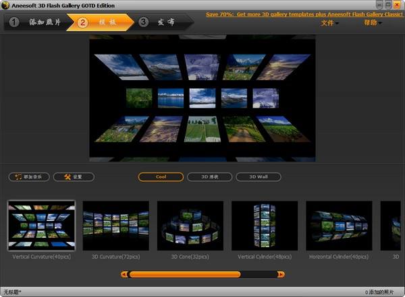Choose the 3D Curvature(72pics) template
Screen dimensions: 405x297
pyautogui.click(x=115, y=226)
